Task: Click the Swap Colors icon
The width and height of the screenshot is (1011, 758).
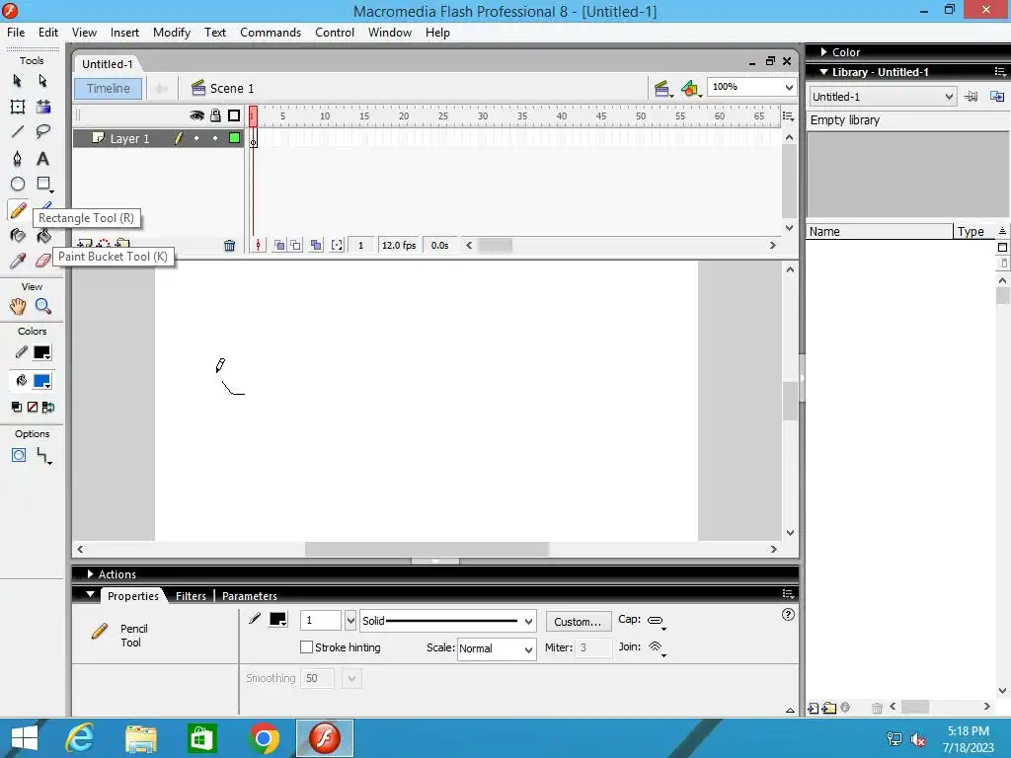Action: pyautogui.click(x=48, y=407)
